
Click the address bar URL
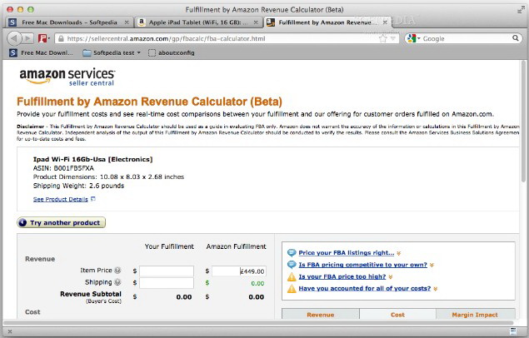pos(166,39)
